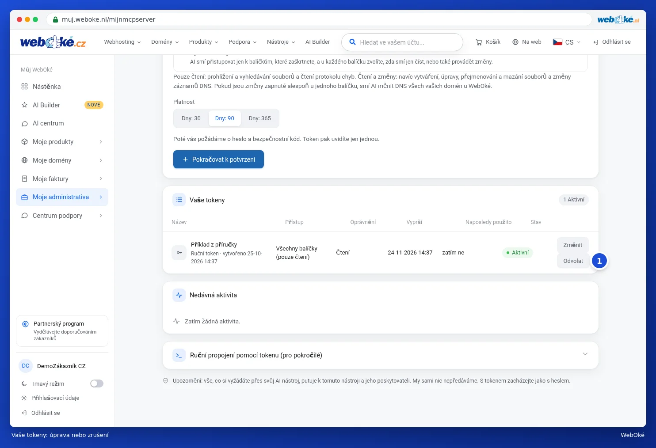Click Odhlásit se in the sidebar
Viewport: 656px width, 448px height.
click(x=41, y=413)
